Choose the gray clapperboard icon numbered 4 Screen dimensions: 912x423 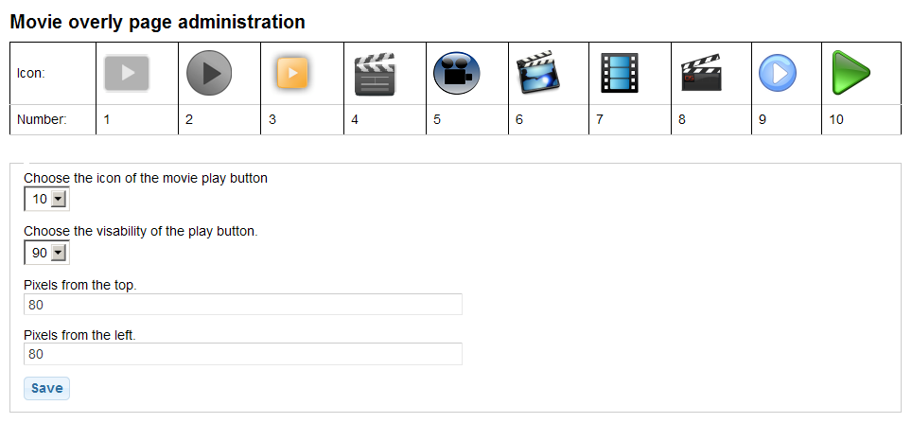(x=375, y=74)
